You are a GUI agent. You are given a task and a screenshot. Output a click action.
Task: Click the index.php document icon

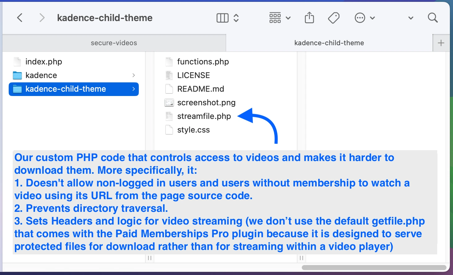coord(17,62)
